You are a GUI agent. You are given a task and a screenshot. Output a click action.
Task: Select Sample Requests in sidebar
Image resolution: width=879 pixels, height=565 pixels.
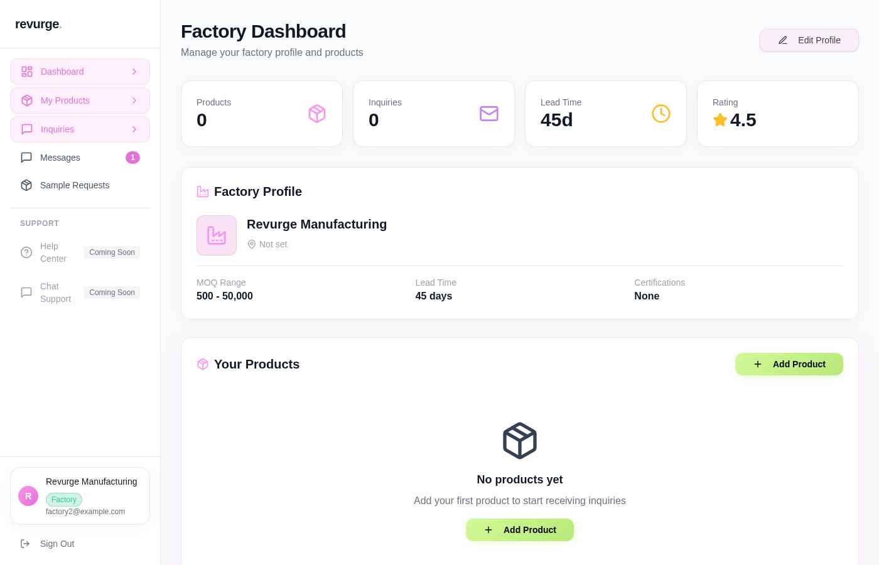(80, 185)
